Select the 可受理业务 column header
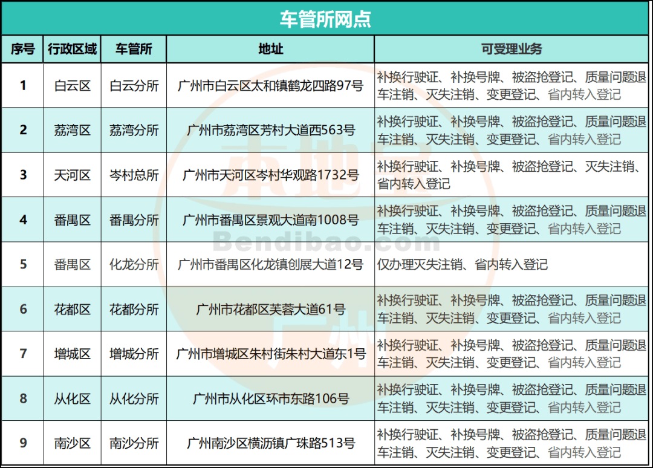653x468 pixels. pos(513,50)
